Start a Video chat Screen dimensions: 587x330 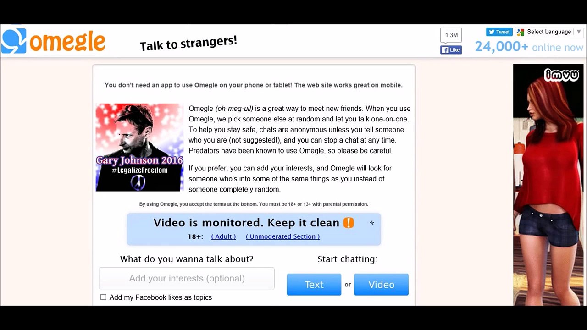tap(381, 284)
